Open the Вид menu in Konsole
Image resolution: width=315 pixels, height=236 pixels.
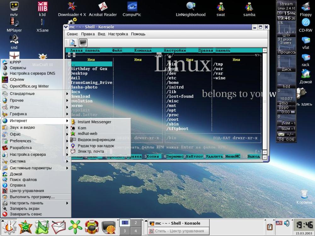[x=101, y=34]
